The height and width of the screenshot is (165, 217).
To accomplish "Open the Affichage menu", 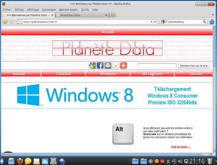I will [33, 10].
